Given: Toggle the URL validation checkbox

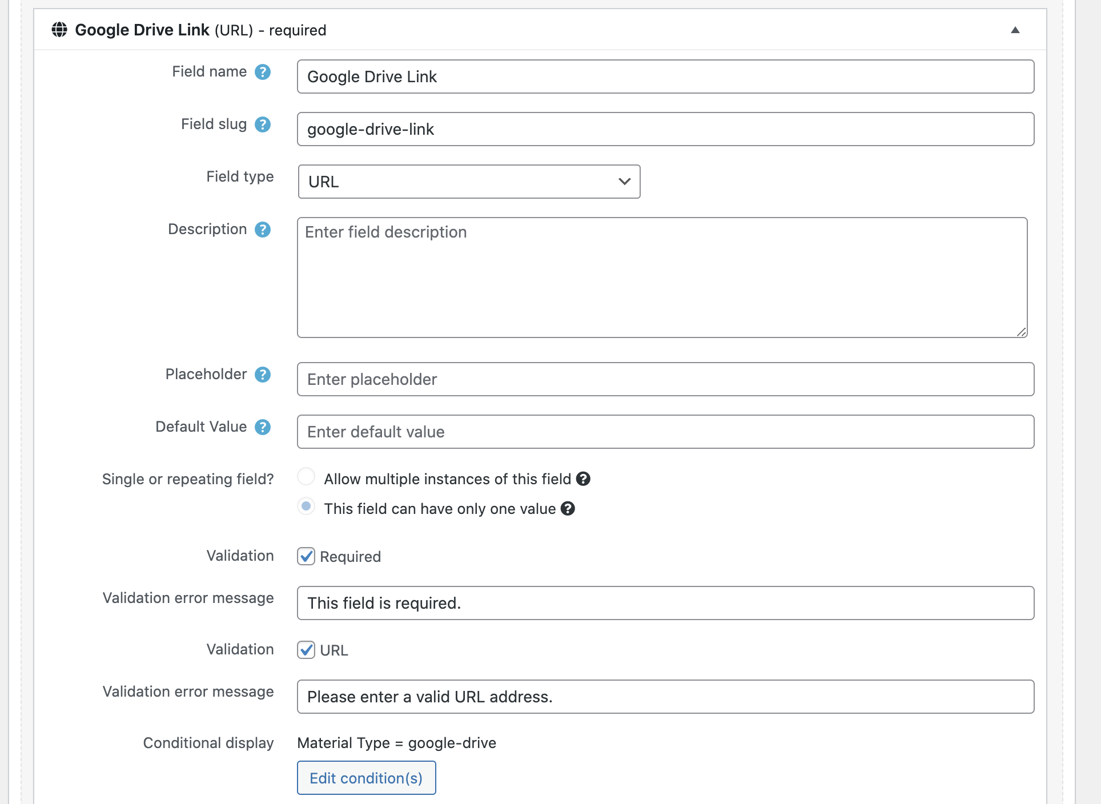Looking at the screenshot, I should click(x=306, y=650).
